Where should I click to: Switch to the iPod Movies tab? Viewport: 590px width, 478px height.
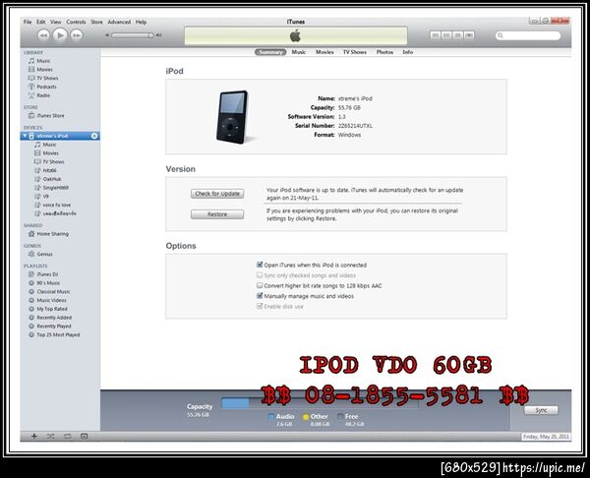[324, 52]
